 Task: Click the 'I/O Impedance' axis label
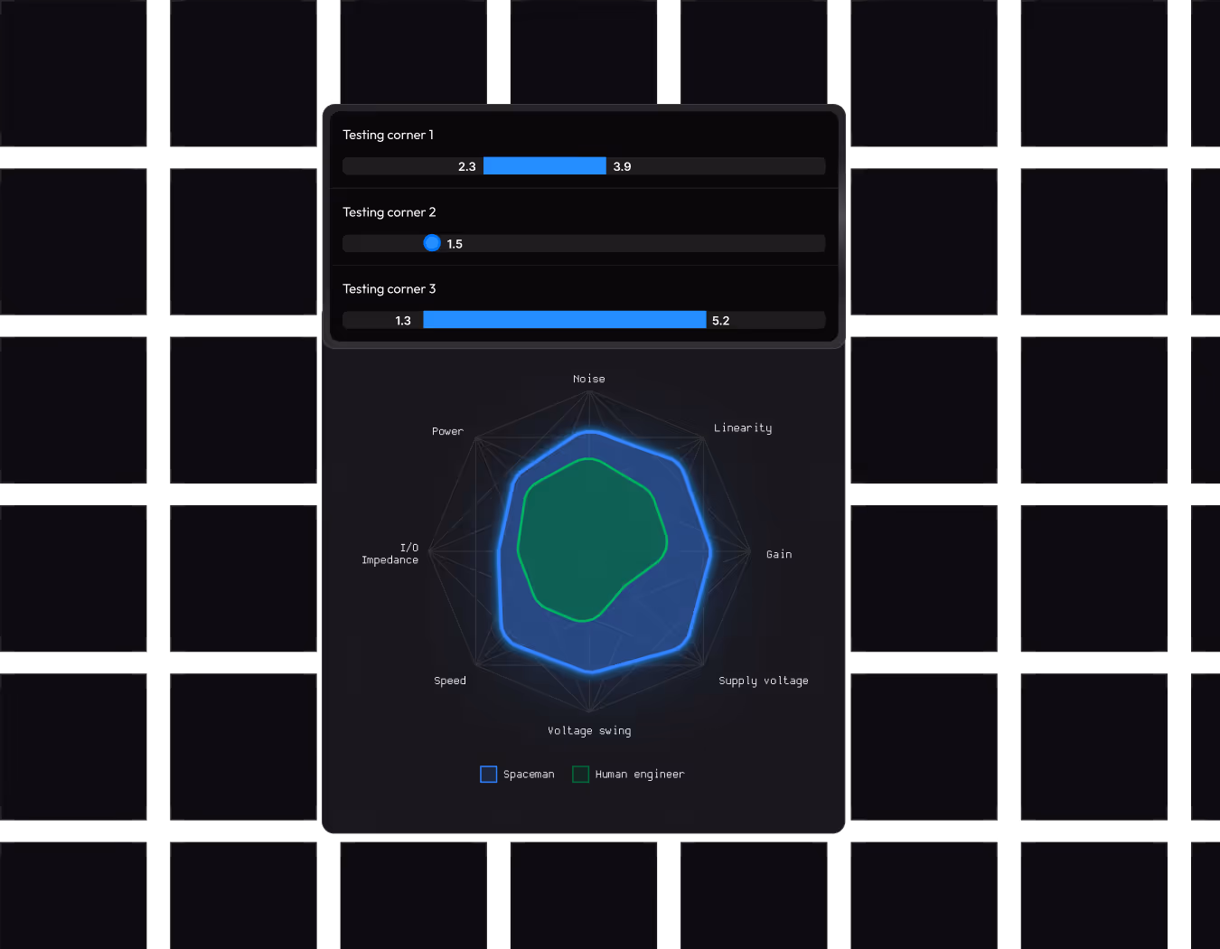coord(390,554)
